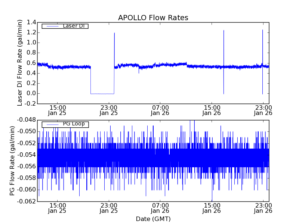Click "15:00 Jan 26" label under Laser DI plot
Image resolution: width=299 pixels, height=224 pixels.
tap(212, 111)
